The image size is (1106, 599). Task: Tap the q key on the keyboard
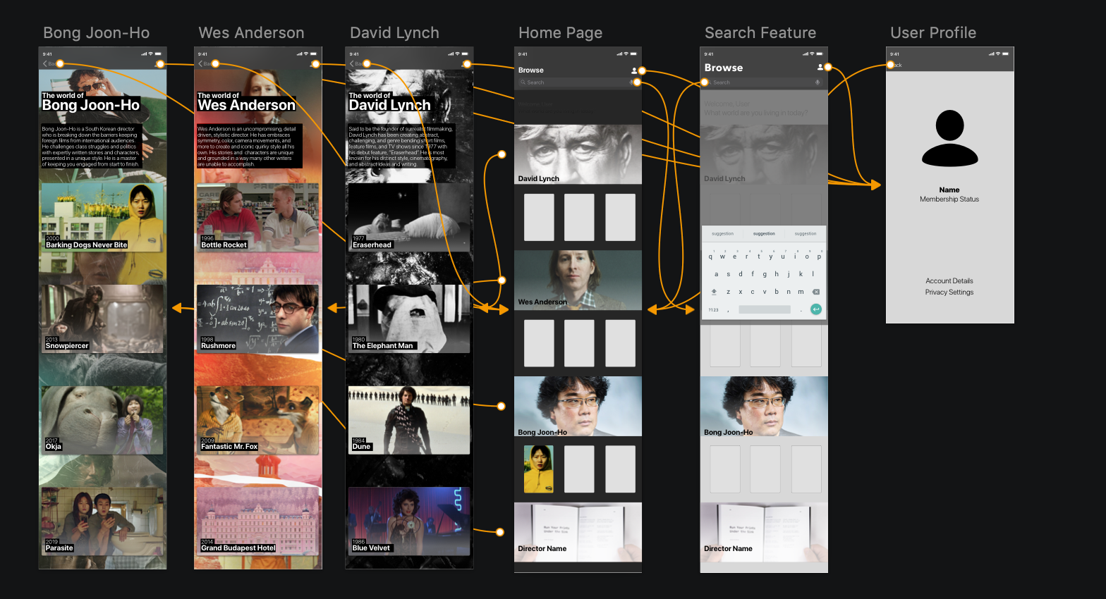[x=710, y=257]
